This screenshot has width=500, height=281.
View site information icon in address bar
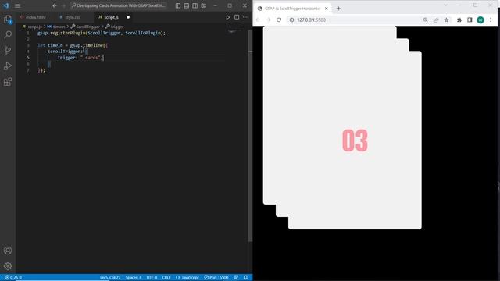point(291,20)
